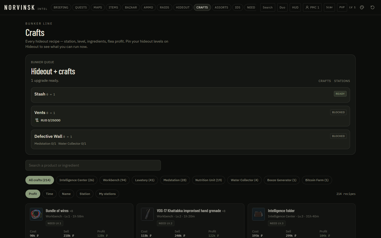Viewport: 381px width, 238px height.
Task: Click the Bundle of wires item thumbnail
Action: pos(36,214)
